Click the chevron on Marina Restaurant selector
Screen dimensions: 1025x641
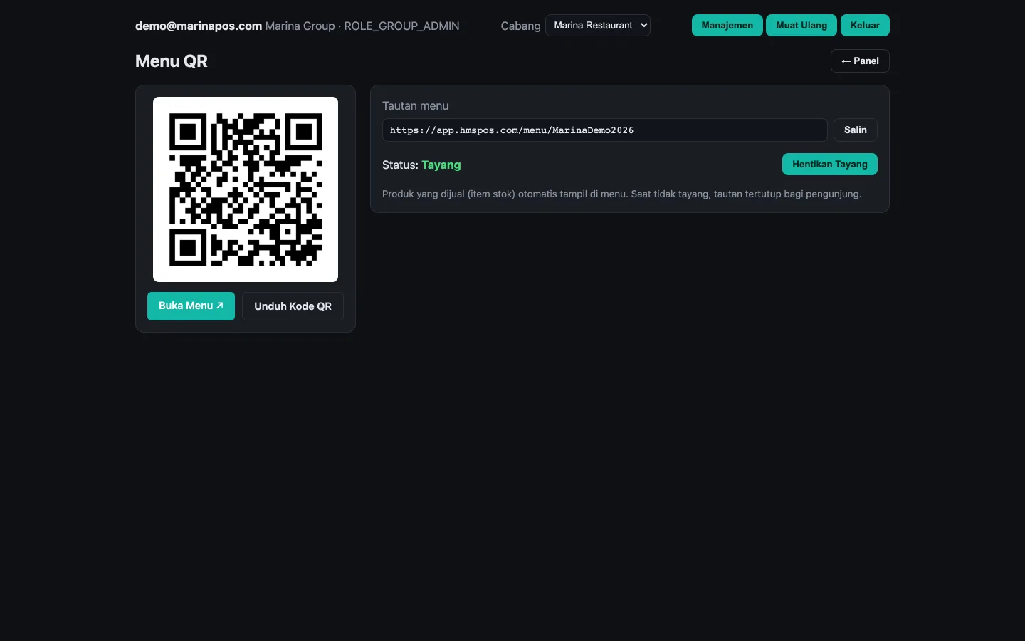[643, 26]
